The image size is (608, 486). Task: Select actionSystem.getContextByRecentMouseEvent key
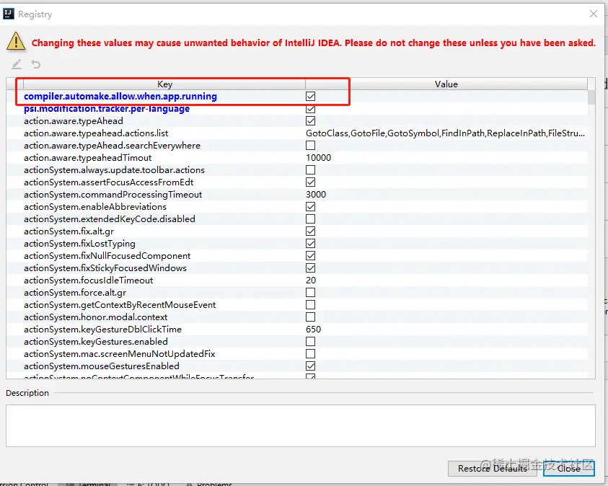(120, 304)
